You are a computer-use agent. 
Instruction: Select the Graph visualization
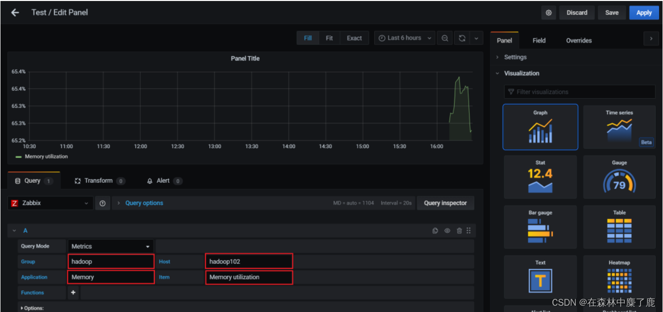click(x=540, y=127)
